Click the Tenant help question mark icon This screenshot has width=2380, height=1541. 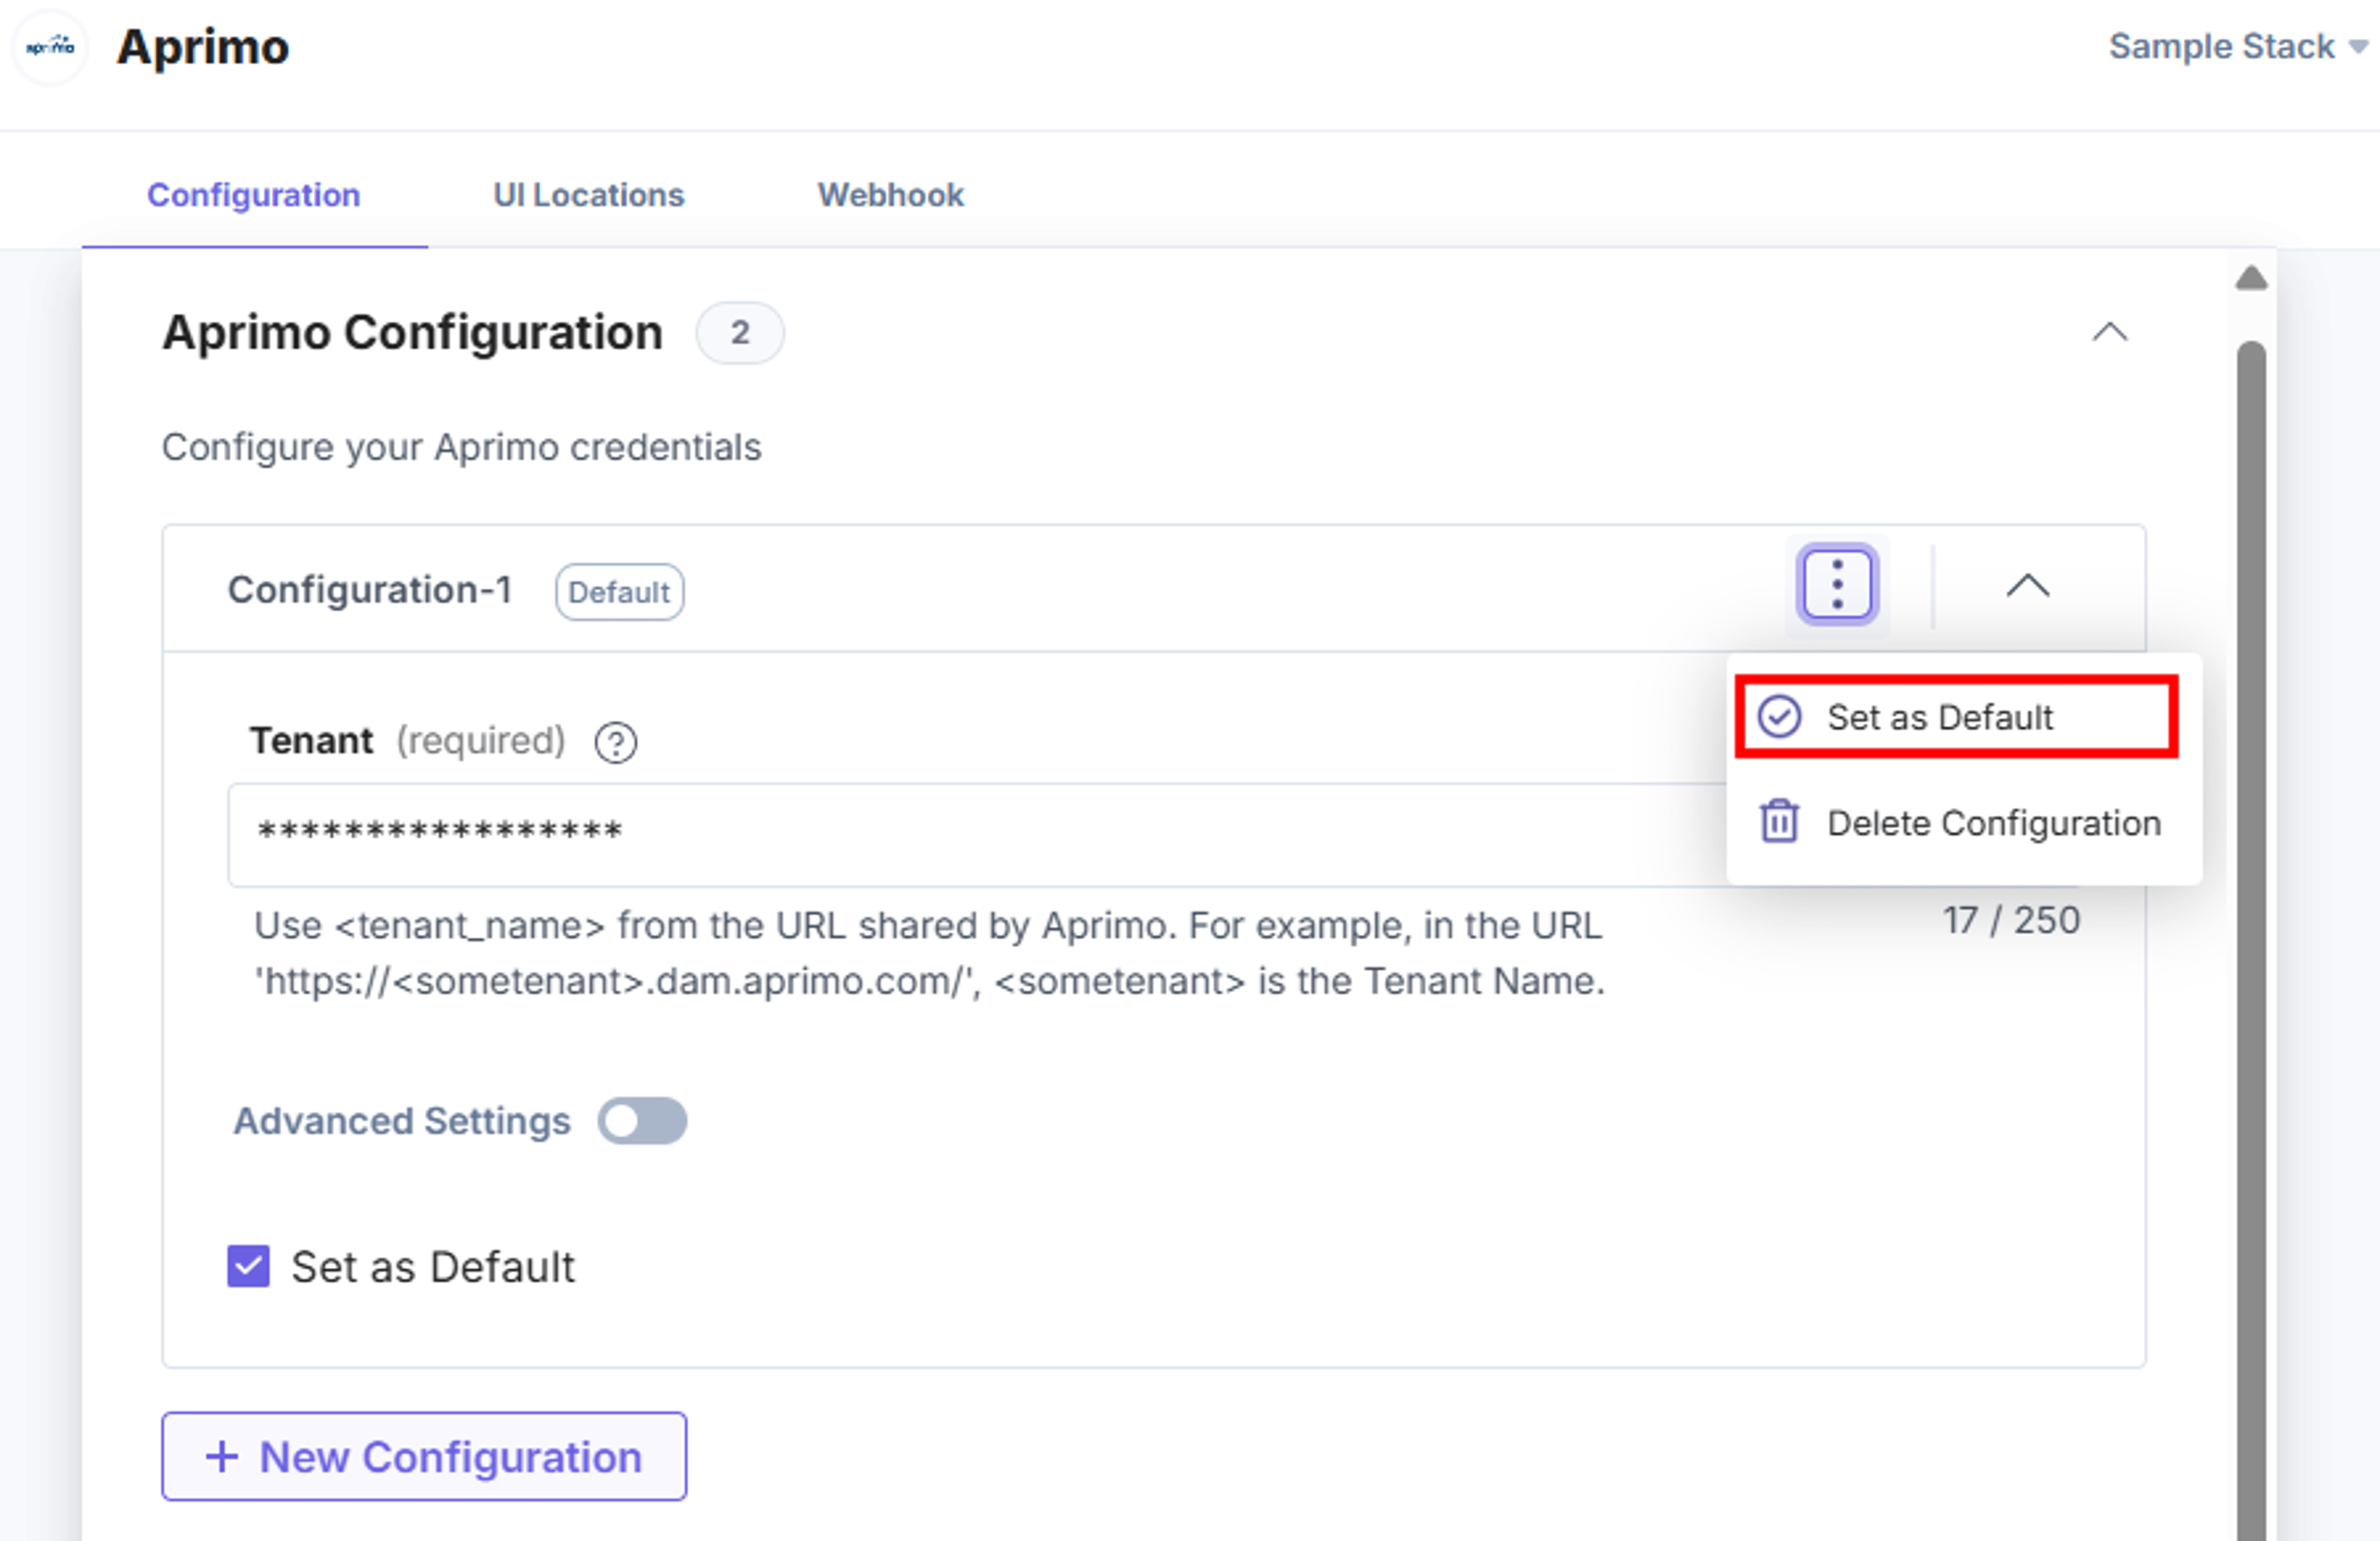click(x=615, y=743)
